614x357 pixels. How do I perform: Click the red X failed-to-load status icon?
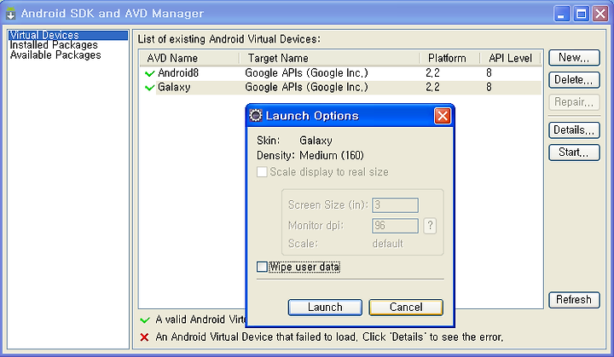pos(144,337)
